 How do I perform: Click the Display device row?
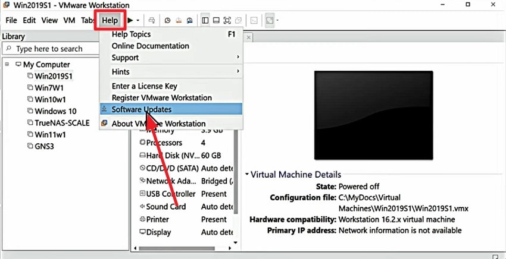click(x=186, y=232)
